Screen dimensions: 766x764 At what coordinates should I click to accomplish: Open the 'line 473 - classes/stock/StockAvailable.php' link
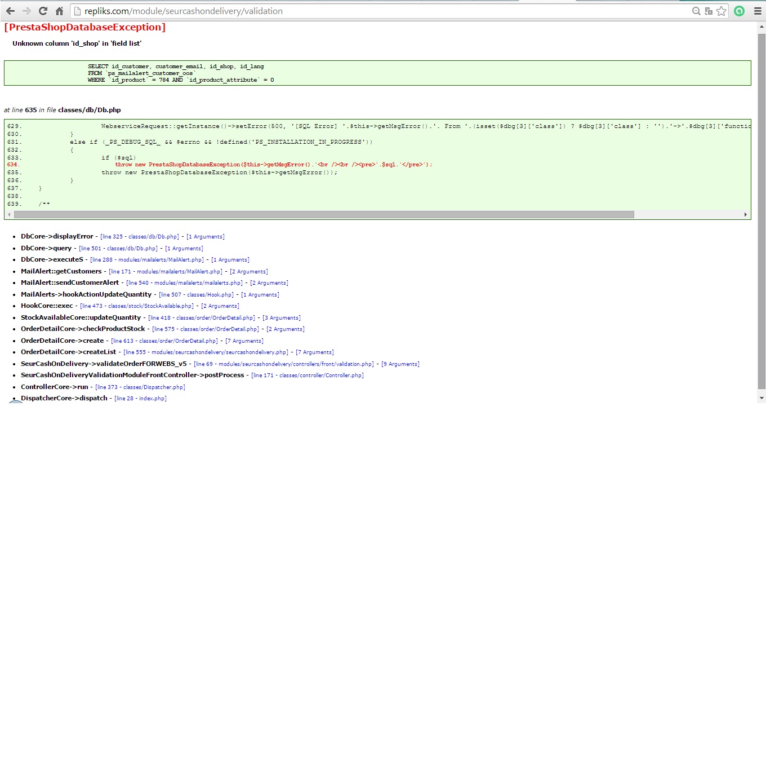137,306
